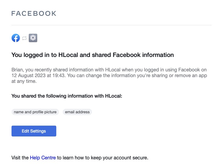Click the 'Visit the' text before Help Centre

tap(20, 158)
